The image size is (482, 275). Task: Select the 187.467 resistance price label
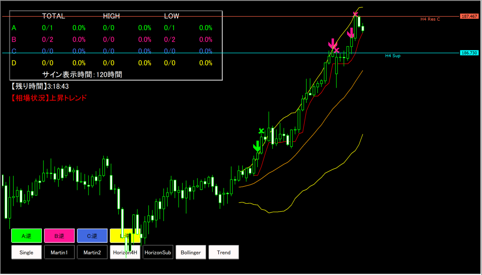tap(469, 17)
